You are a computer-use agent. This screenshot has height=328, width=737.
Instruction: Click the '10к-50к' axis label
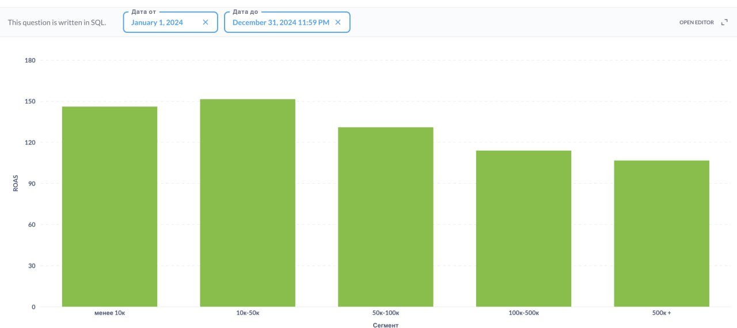click(x=248, y=313)
